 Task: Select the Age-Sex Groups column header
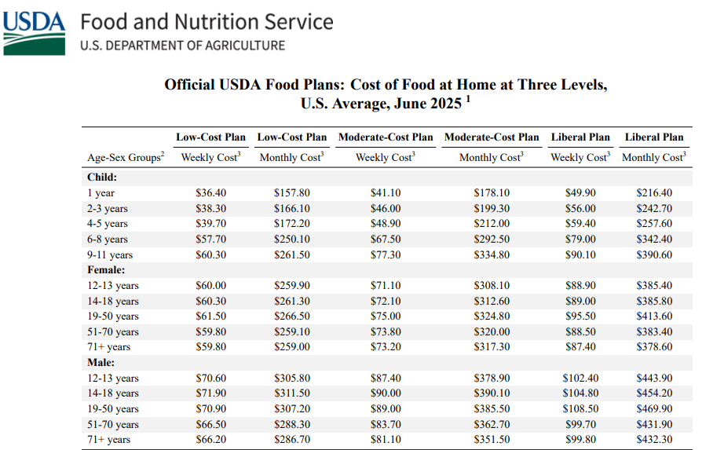click(x=123, y=158)
